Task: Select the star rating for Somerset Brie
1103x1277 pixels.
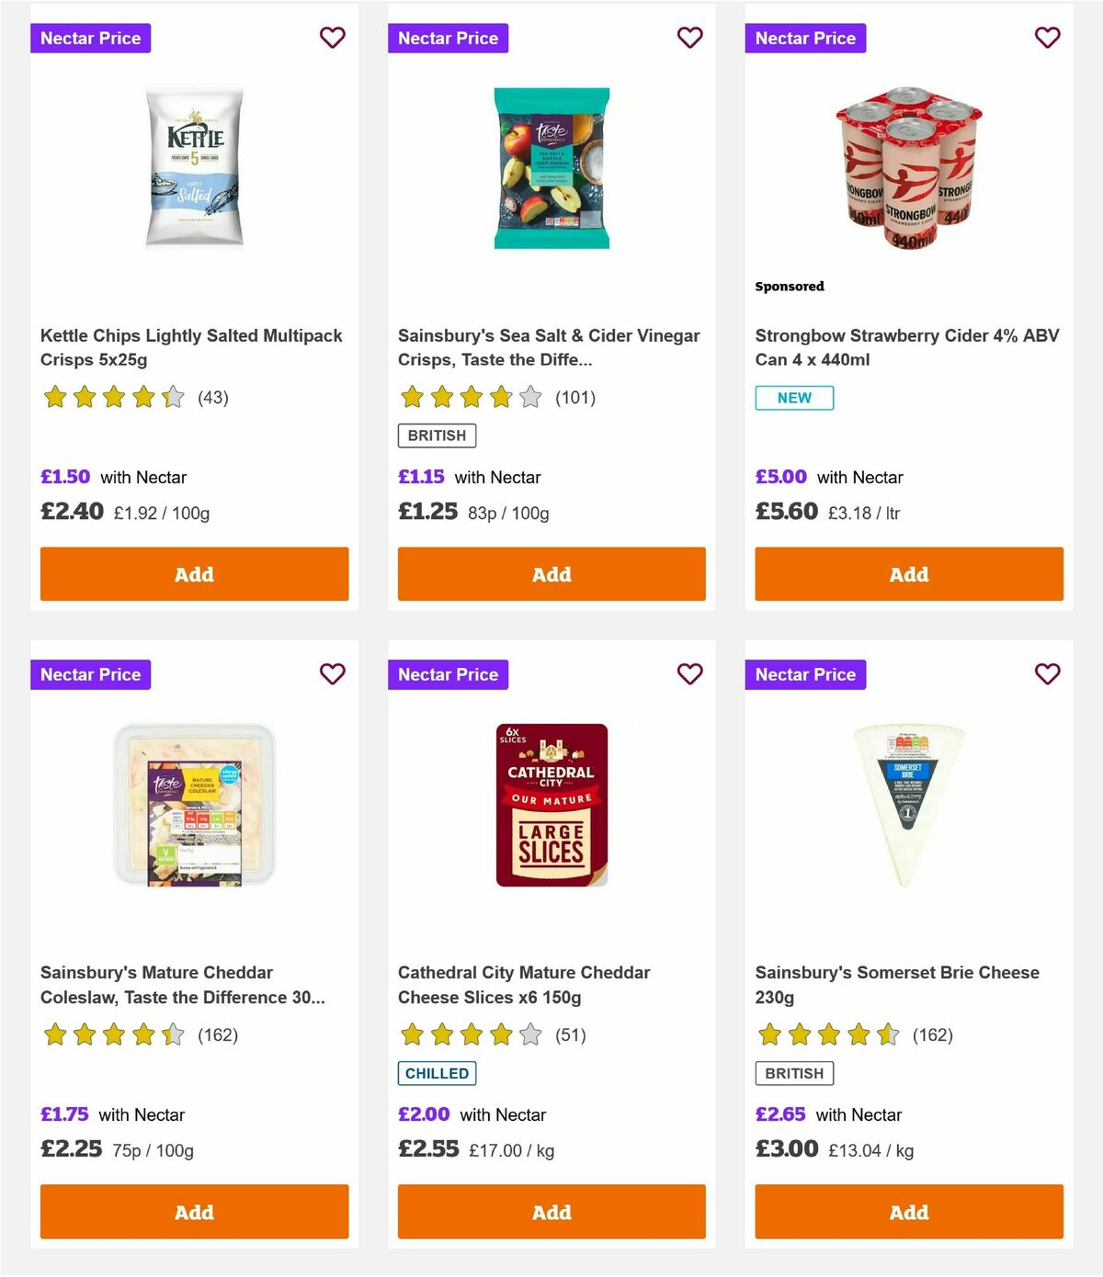Action: coord(827,1034)
